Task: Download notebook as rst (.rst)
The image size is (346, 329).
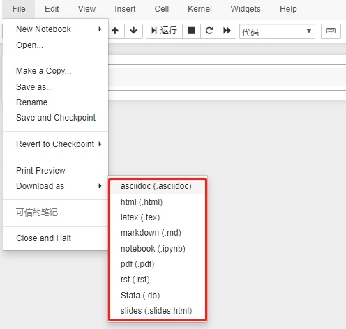Action: pyautogui.click(x=158, y=280)
